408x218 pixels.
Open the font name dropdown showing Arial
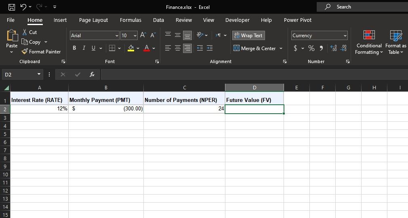tap(117, 36)
